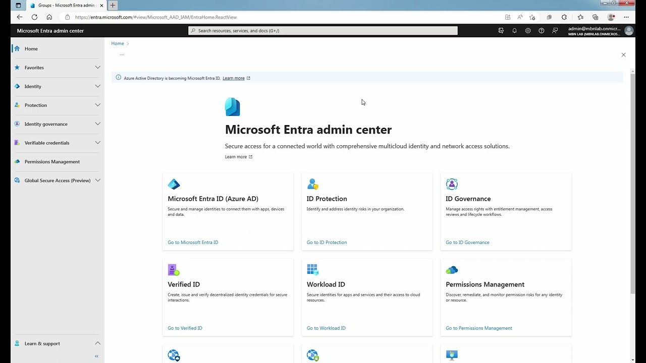Screen dimensions: 646x363
Task: Follow the Go to Workload ID link
Action: pyautogui.click(x=326, y=328)
